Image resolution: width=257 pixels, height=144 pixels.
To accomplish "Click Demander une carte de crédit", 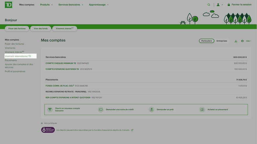I will pyautogui.click(x=120, y=110).
